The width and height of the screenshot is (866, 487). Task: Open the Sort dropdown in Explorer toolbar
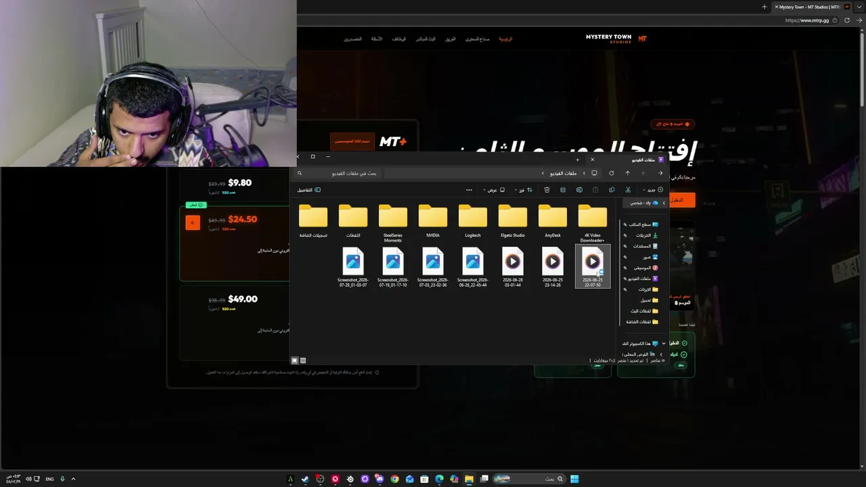coord(523,190)
